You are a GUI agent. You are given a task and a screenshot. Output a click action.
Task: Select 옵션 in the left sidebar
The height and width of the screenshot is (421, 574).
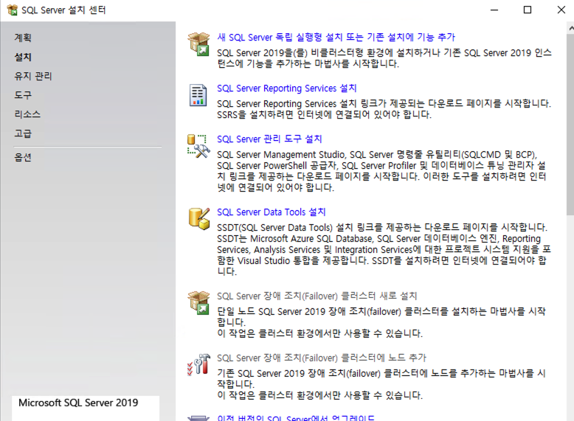click(x=23, y=157)
